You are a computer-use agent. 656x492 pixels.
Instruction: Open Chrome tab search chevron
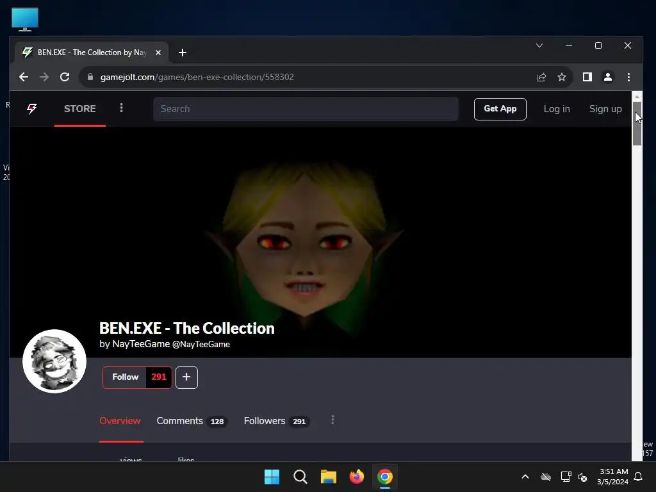(539, 45)
